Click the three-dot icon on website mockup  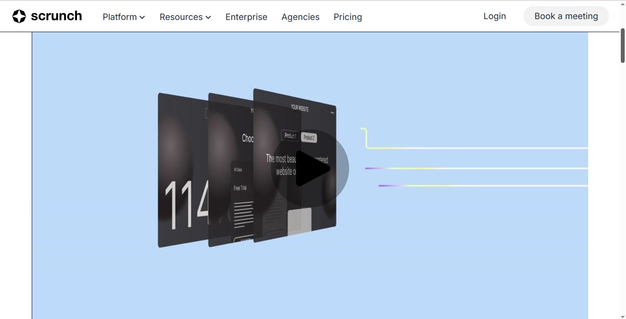333,113
